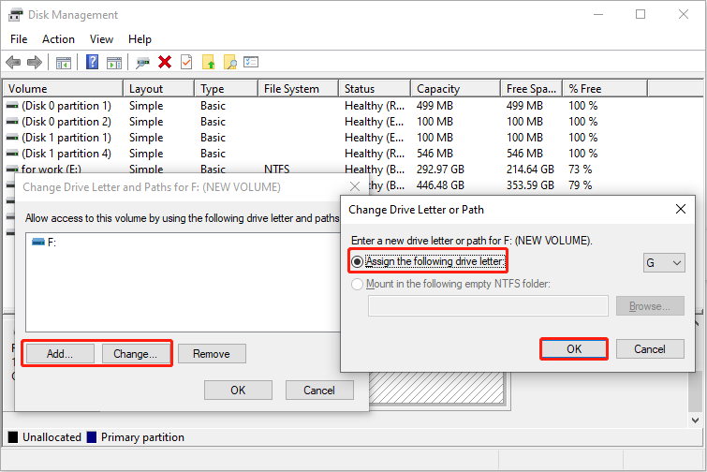Click the Connect drive toolbar icon

(x=142, y=63)
